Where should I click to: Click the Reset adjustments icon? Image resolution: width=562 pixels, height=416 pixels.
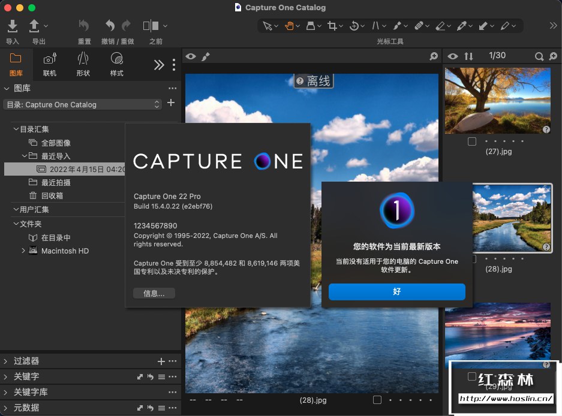tap(84, 26)
